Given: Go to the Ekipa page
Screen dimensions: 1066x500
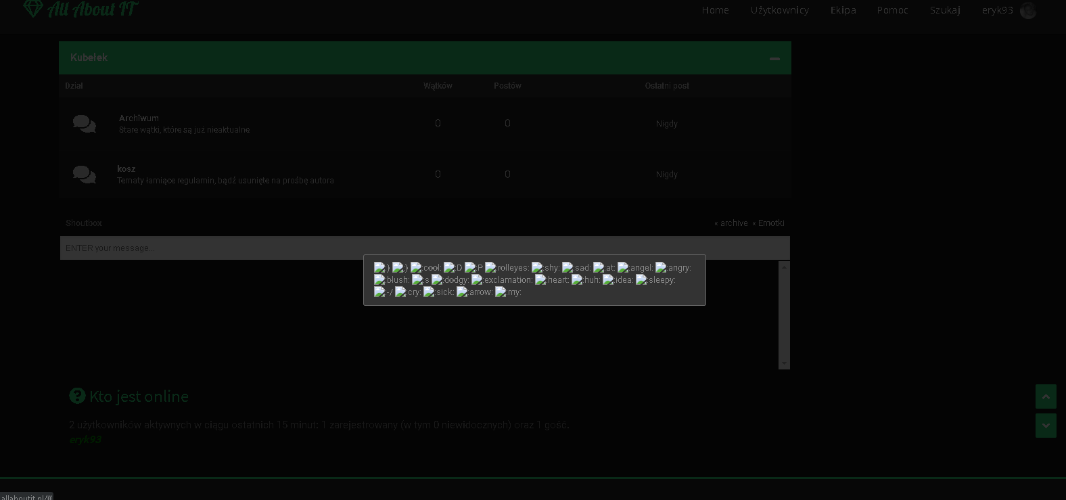Looking at the screenshot, I should tap(843, 10).
